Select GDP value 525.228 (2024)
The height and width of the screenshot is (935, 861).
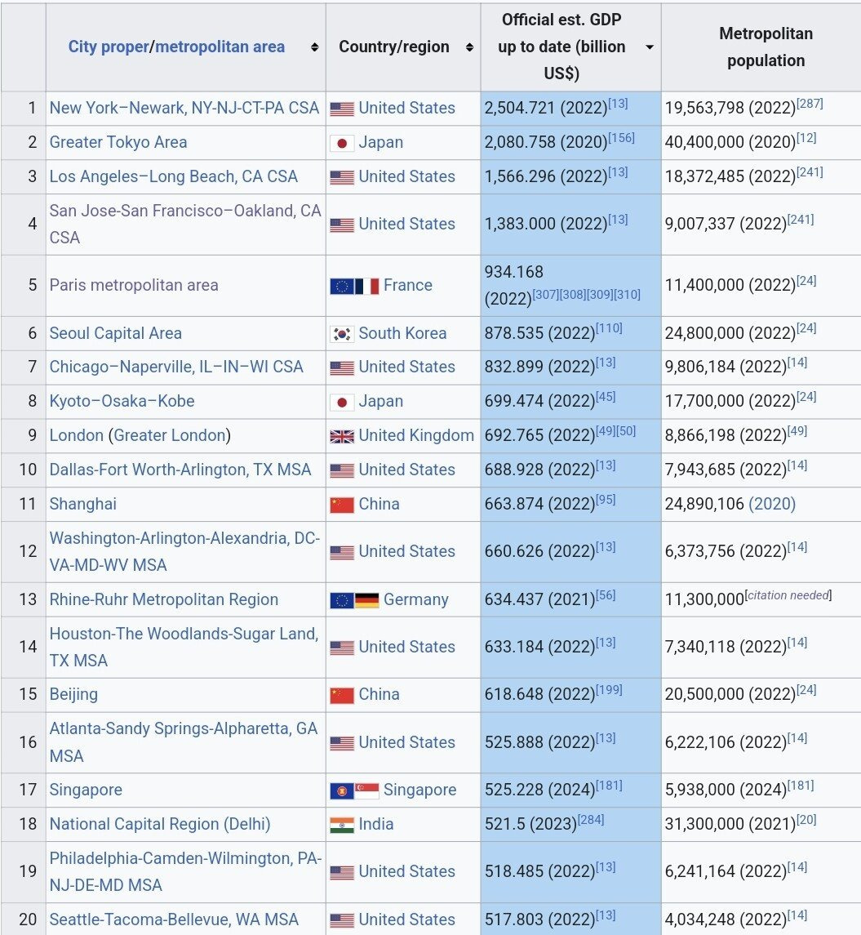(x=539, y=790)
